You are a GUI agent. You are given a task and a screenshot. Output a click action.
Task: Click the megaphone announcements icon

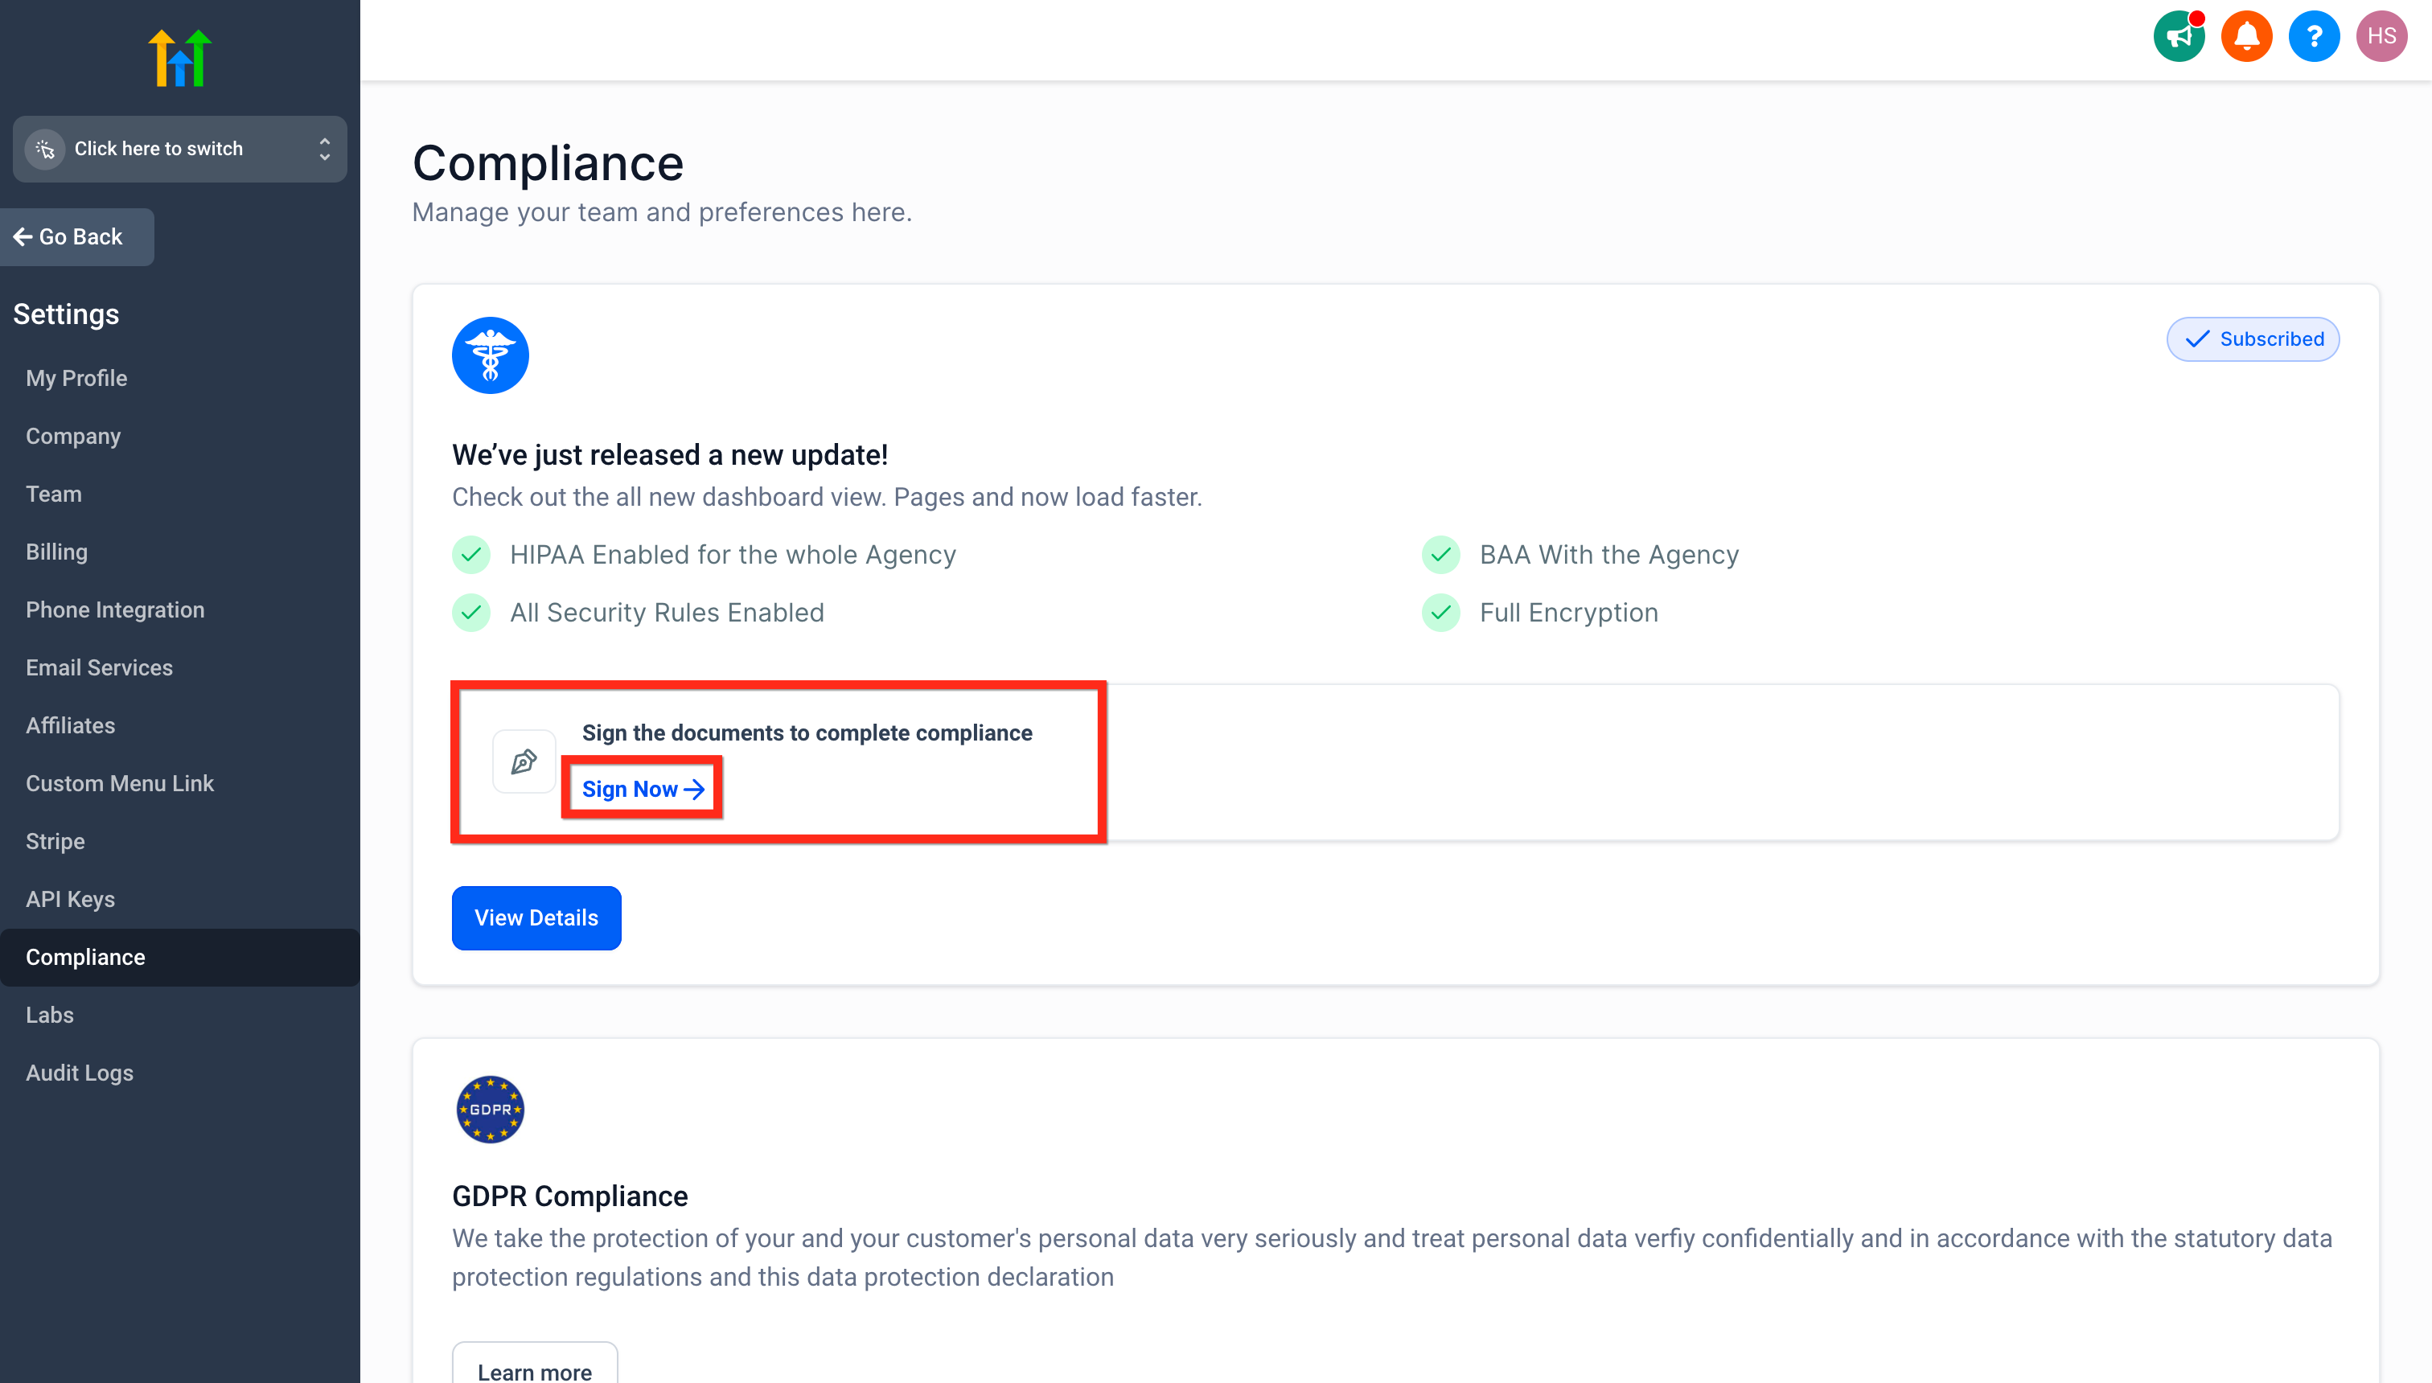pyautogui.click(x=2179, y=37)
